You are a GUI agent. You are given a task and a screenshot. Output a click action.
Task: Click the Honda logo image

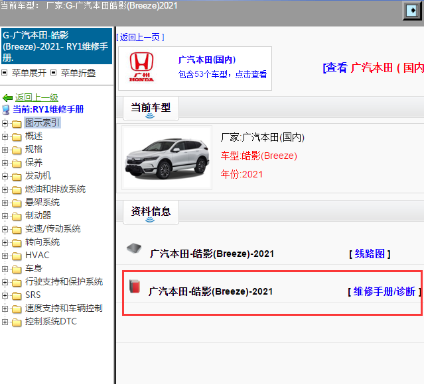point(141,67)
